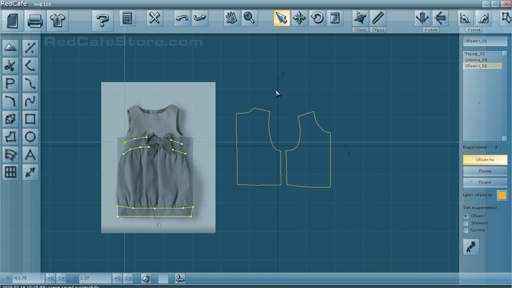The height and width of the screenshot is (288, 512).
Task: Select the magnifying glass zoom tool
Action: (249, 18)
